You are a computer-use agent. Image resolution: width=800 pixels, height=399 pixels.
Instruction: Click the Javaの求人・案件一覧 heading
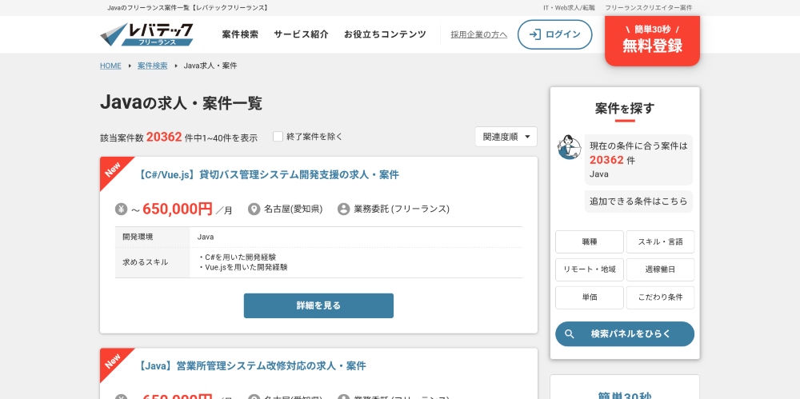coord(181,103)
